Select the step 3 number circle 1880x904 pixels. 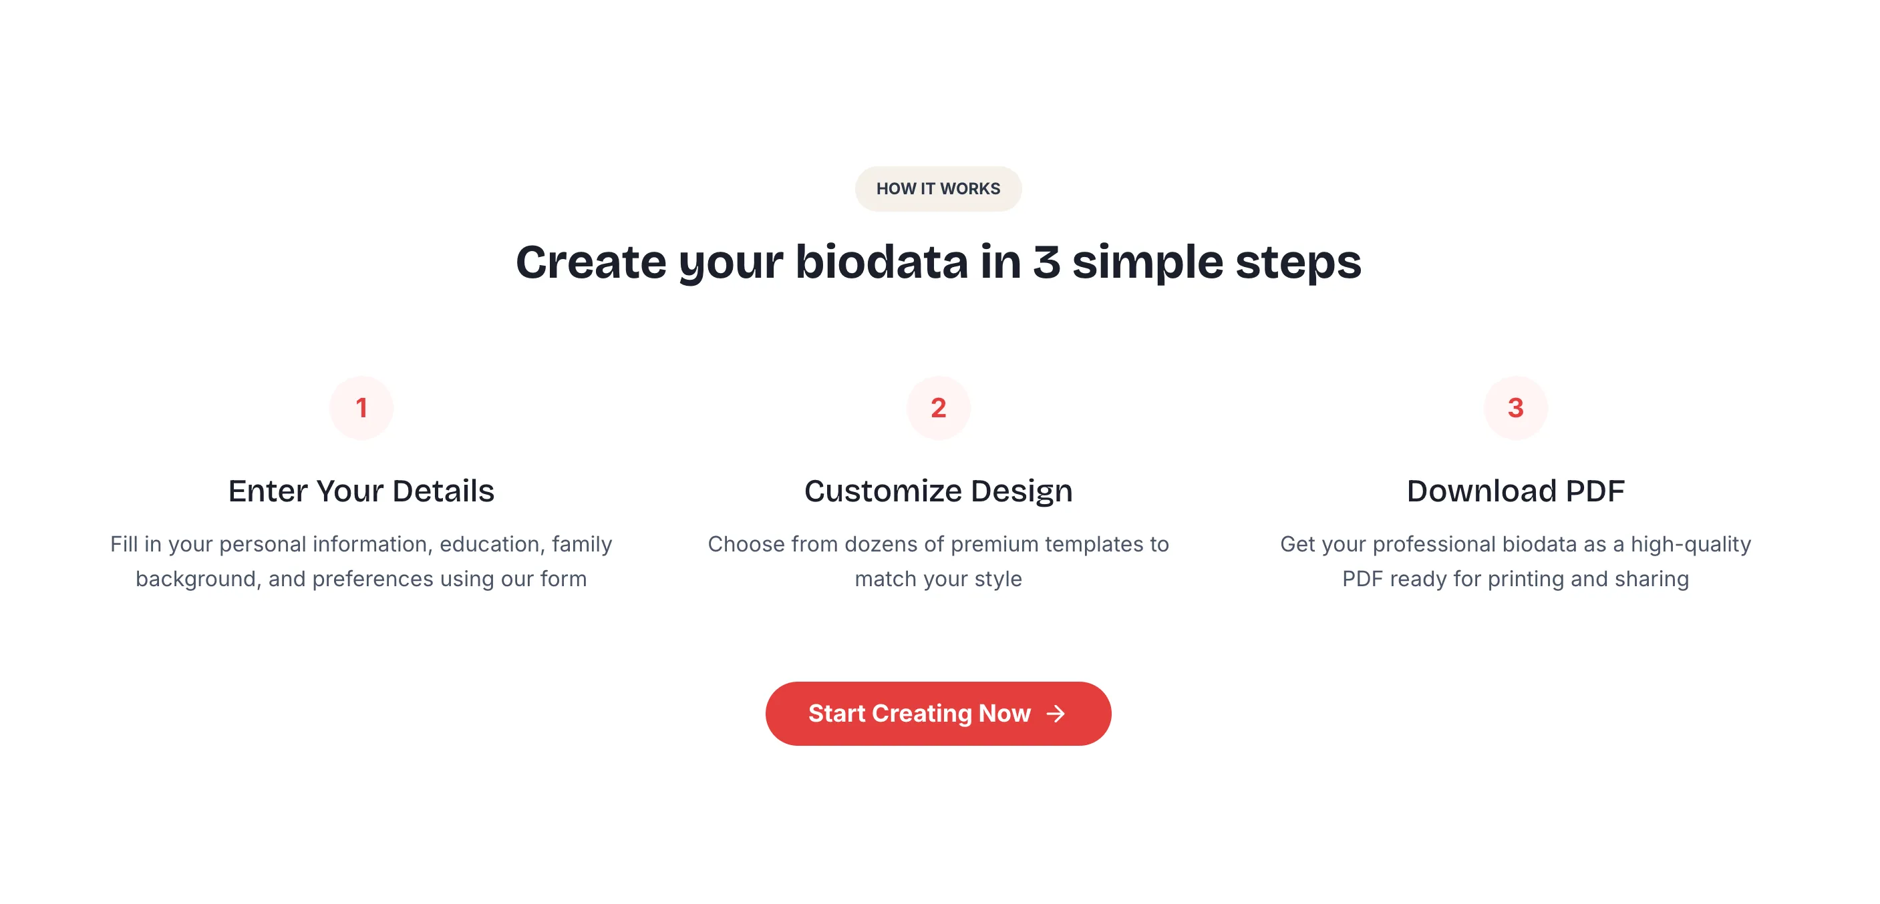[x=1515, y=408]
